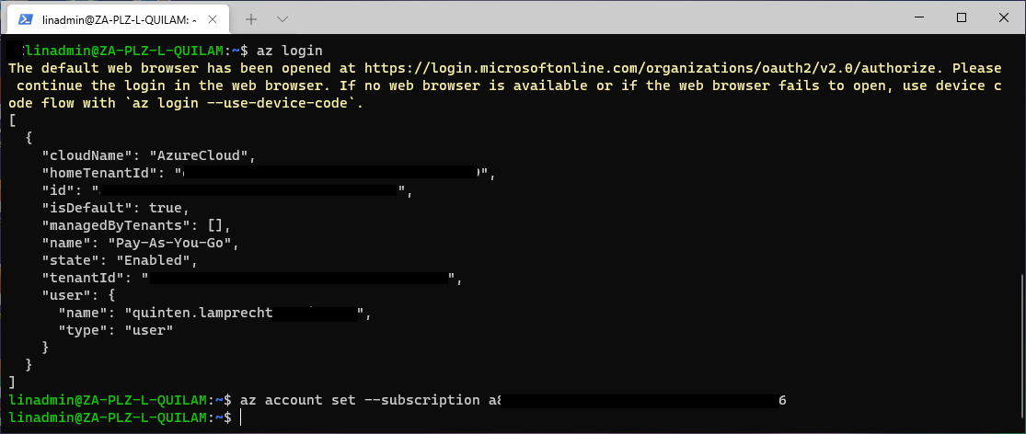
Task: Click the blinking cursor at last prompt
Action: pos(241,417)
